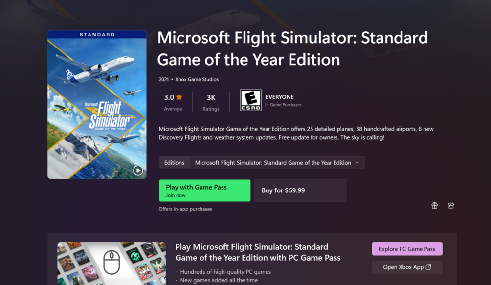The height and width of the screenshot is (285, 491).
Task: Click the mouse icon on Game Pass banner
Action: (x=112, y=262)
